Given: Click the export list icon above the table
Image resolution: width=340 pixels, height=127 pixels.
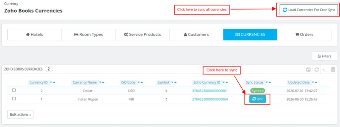Looking at the screenshot, I should click(x=308, y=70).
